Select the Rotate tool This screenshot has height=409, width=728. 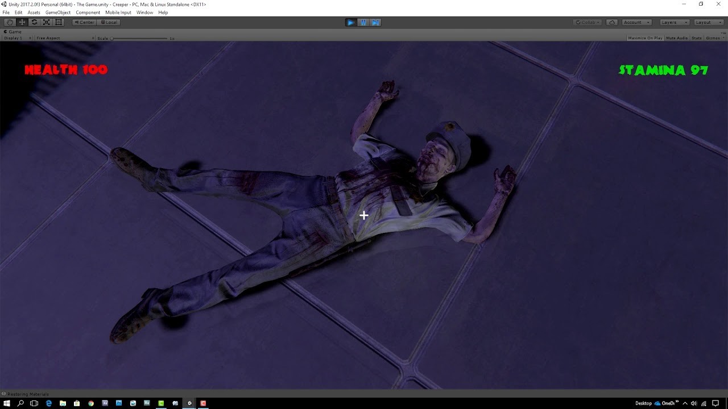34,22
